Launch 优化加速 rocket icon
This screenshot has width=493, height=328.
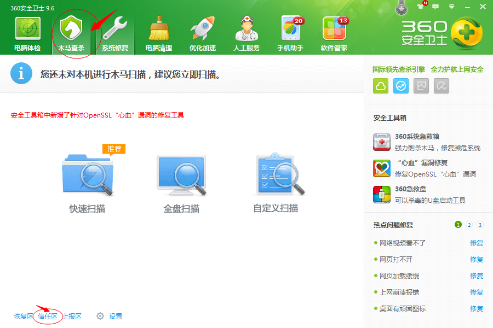tap(203, 30)
